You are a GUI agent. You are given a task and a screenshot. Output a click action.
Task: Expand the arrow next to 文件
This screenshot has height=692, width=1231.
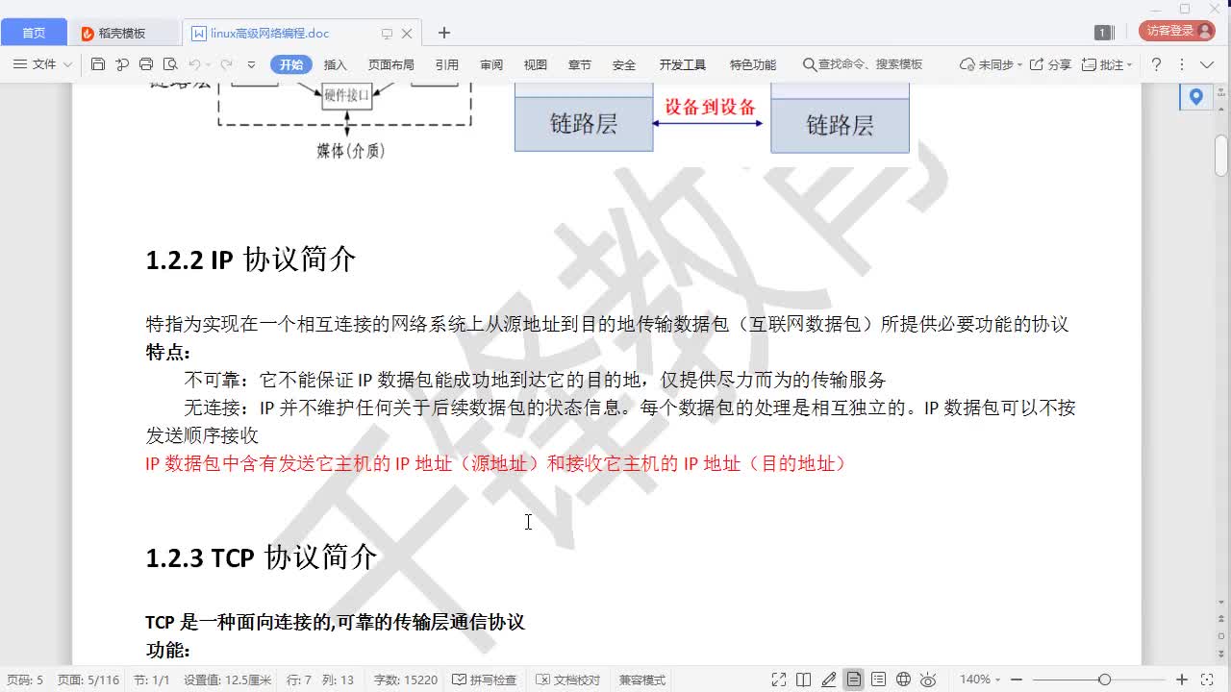(67, 64)
